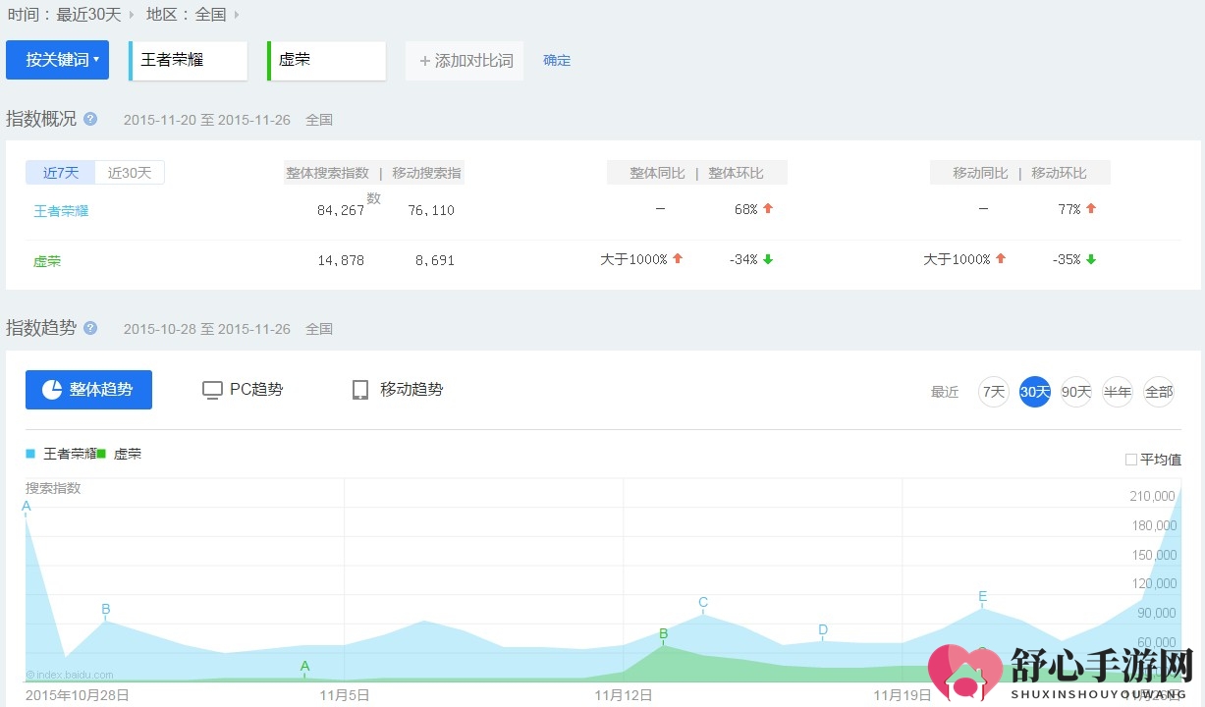
Task: Expand the 时间:最近30天 selector
Action: tap(71, 14)
